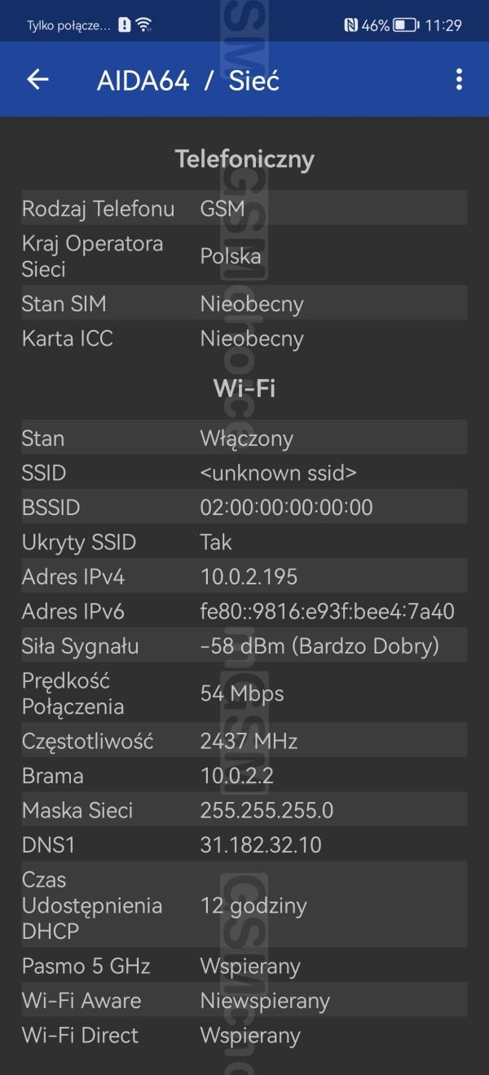Tap the battery indicator icon
489x1075 pixels.
[x=406, y=25]
